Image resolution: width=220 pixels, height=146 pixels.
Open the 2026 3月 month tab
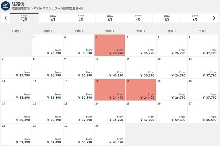110,18
